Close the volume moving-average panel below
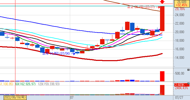Image resolution: width=190 pixels, height=100 pixels. [188, 83]
